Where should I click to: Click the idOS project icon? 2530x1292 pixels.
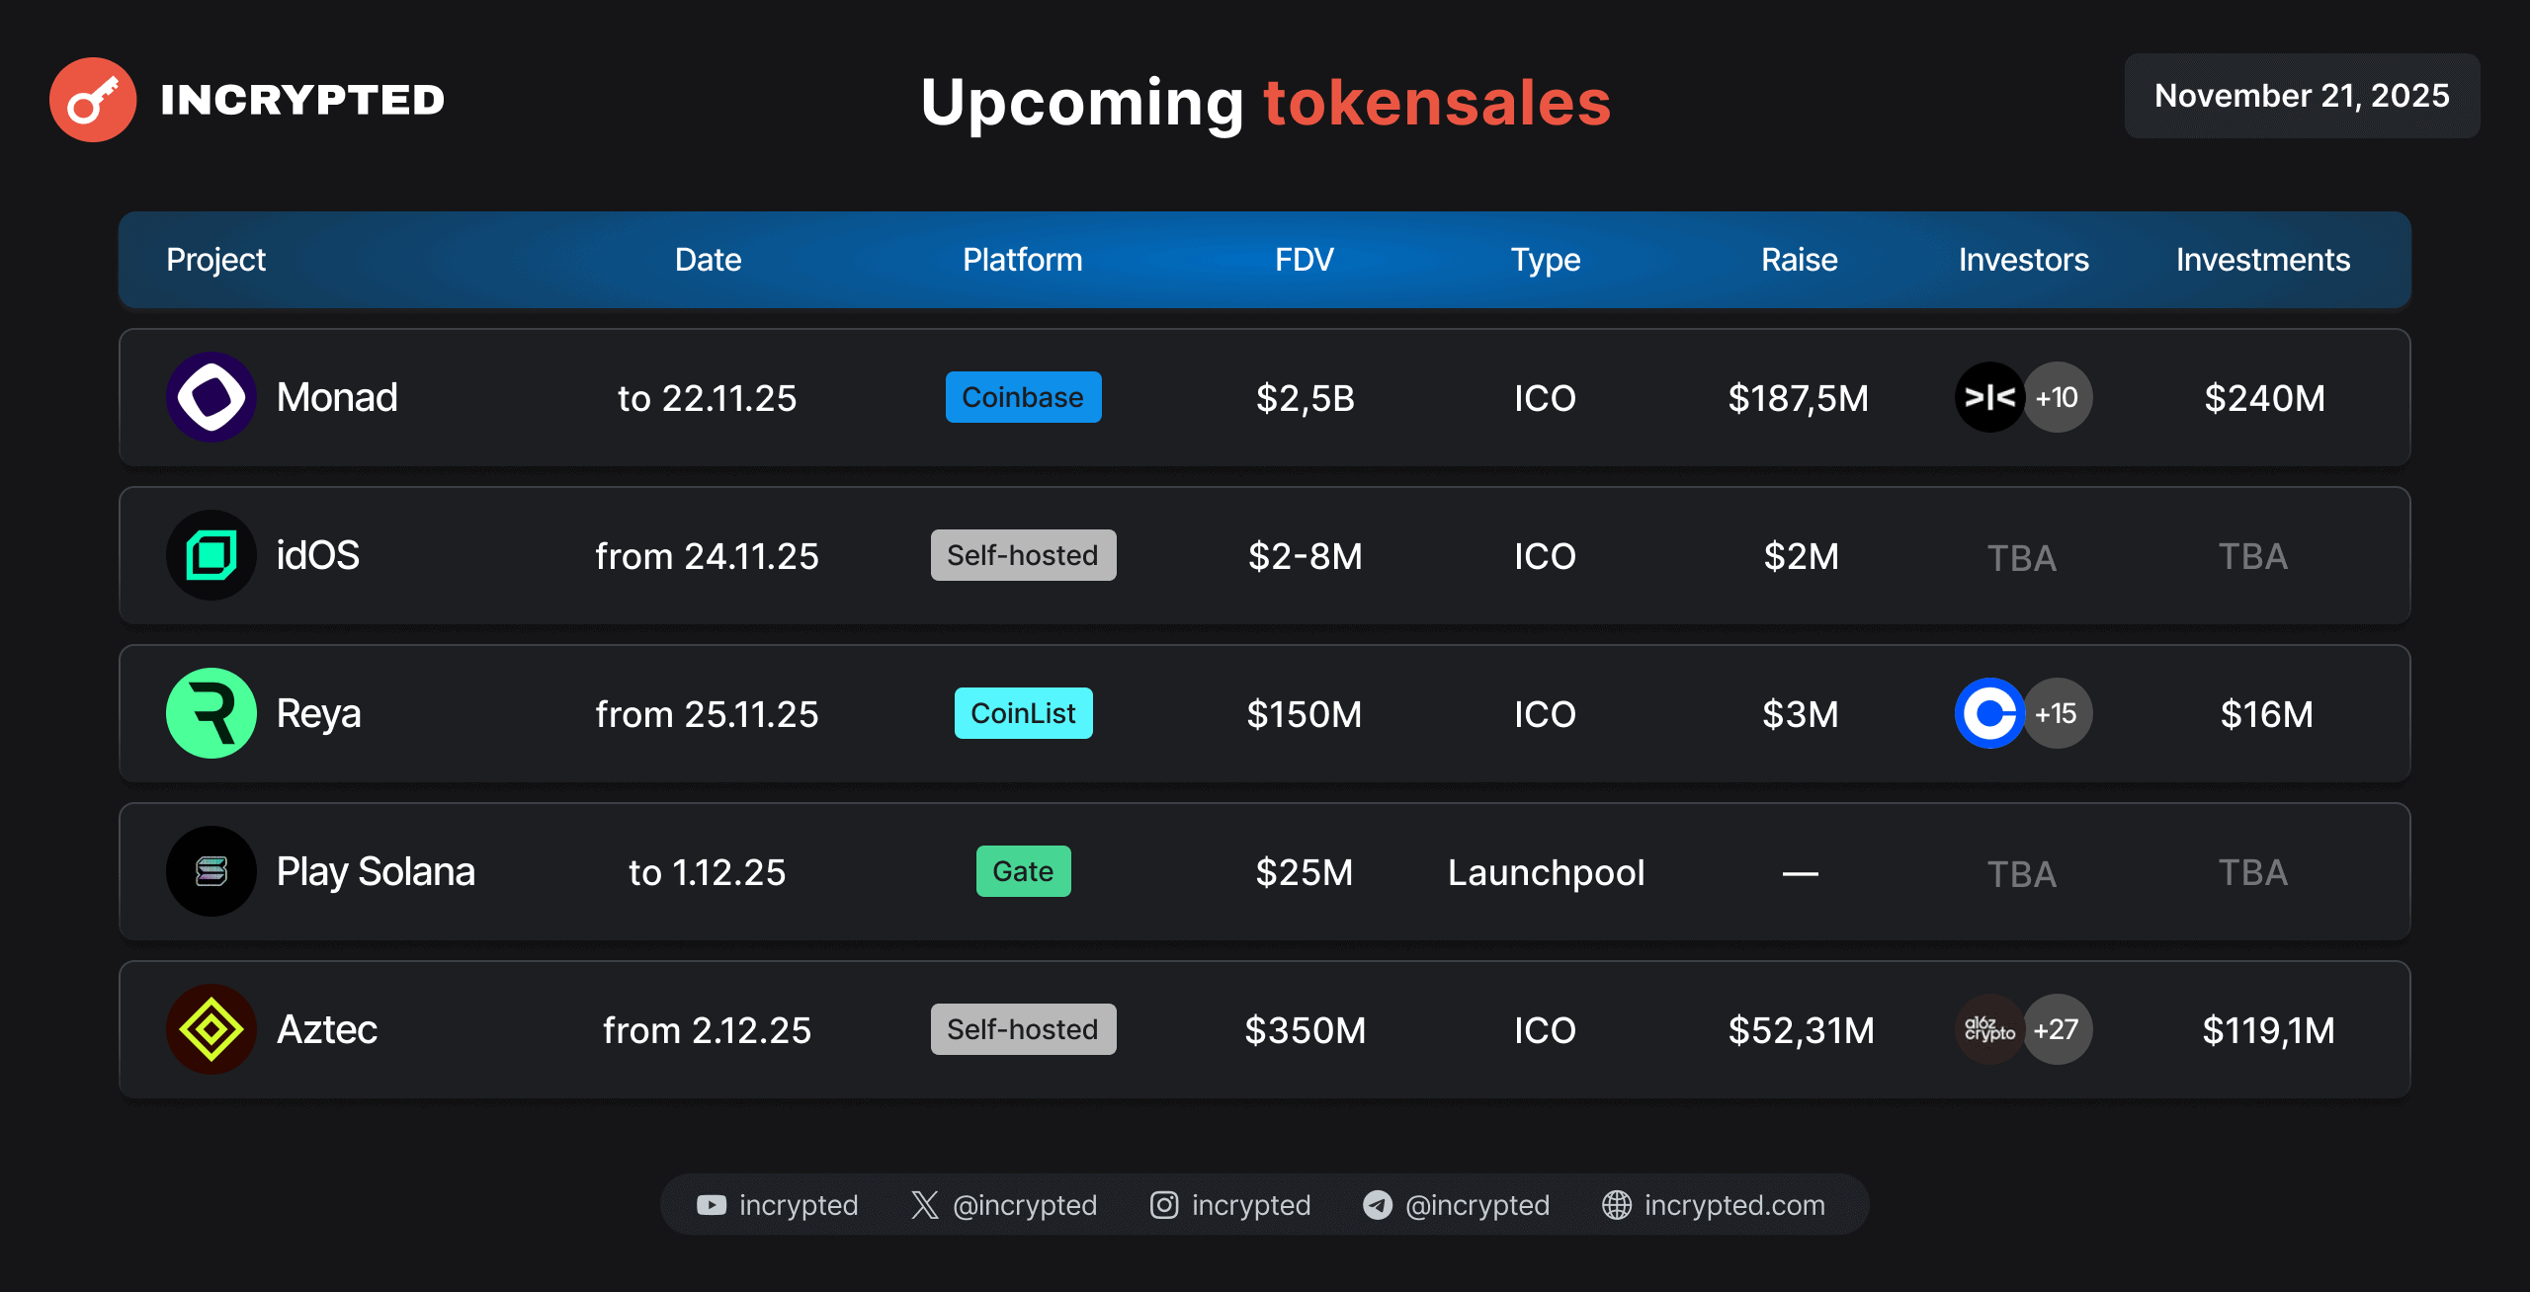point(211,555)
